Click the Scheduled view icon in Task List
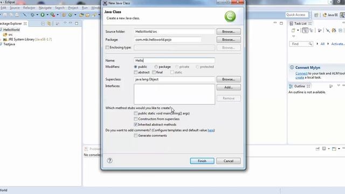The height and width of the screenshot is (194, 345). tap(311, 30)
